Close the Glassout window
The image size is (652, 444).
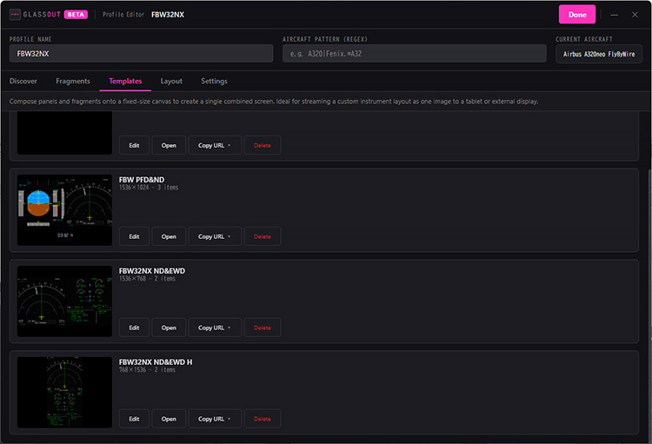coord(635,15)
